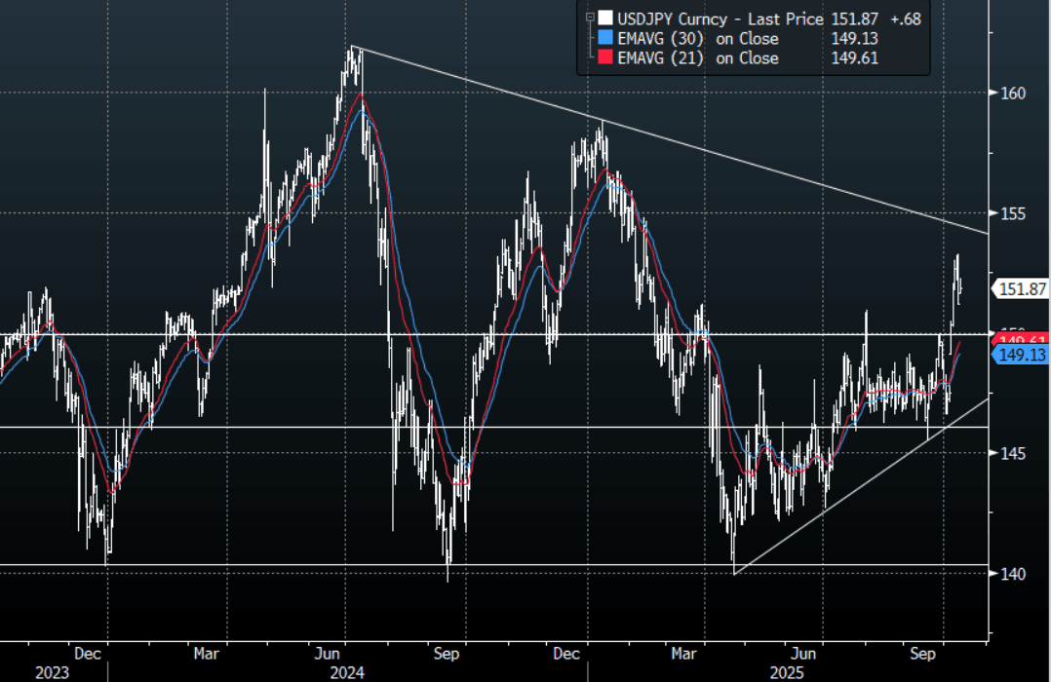Image resolution: width=1051 pixels, height=682 pixels.
Task: Collapse the legend tree next to USDJPY
Action: pos(589,18)
